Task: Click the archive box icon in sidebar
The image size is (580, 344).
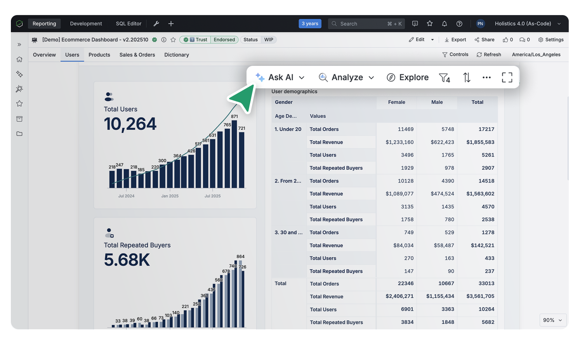Action: [x=19, y=119]
